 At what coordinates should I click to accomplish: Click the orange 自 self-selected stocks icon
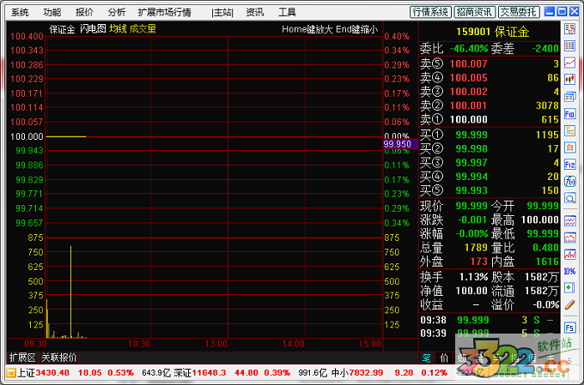point(570,147)
